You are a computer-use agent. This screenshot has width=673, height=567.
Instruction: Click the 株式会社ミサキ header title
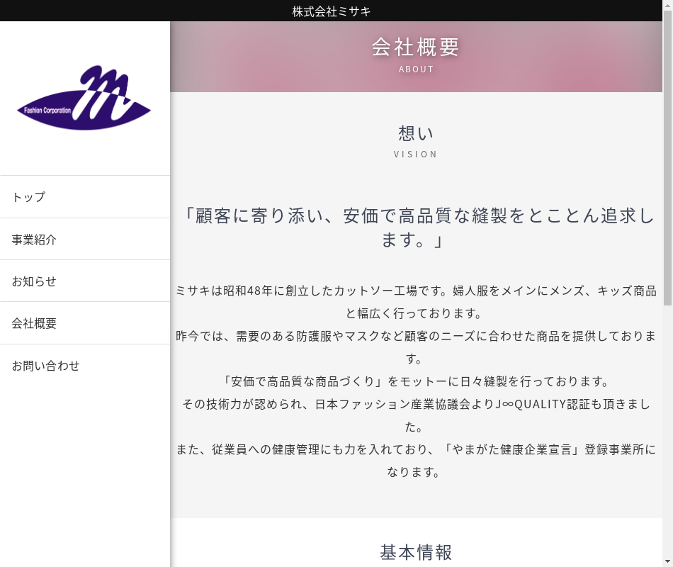click(331, 11)
